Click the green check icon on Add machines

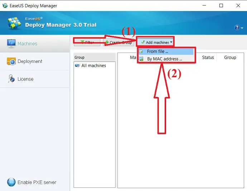(x=143, y=42)
